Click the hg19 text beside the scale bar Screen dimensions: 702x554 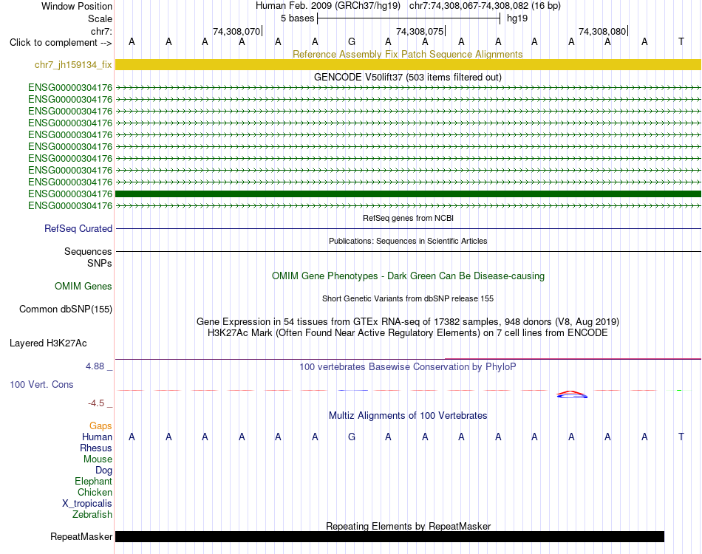coord(517,18)
